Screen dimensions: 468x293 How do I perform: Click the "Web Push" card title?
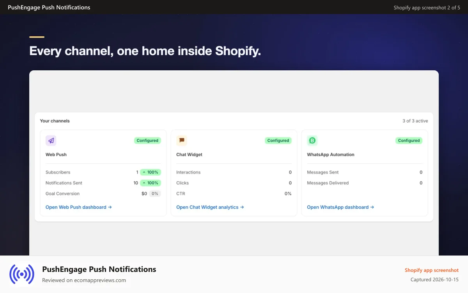coord(56,155)
